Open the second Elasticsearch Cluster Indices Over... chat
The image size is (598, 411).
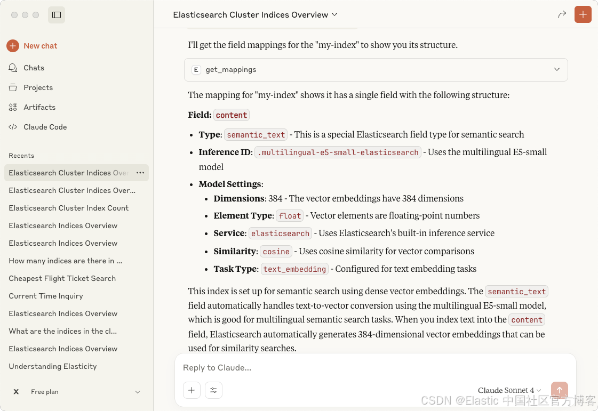[x=72, y=190]
